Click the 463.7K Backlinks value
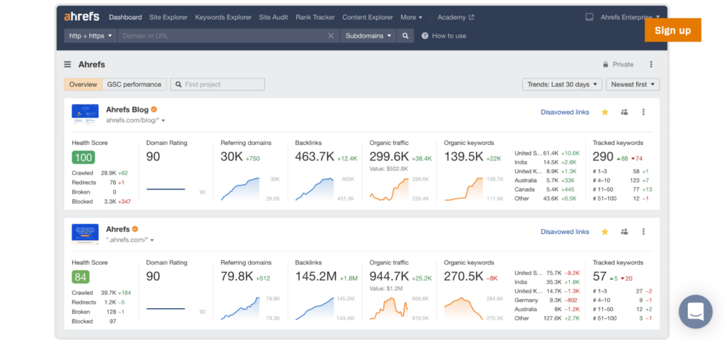 click(315, 157)
